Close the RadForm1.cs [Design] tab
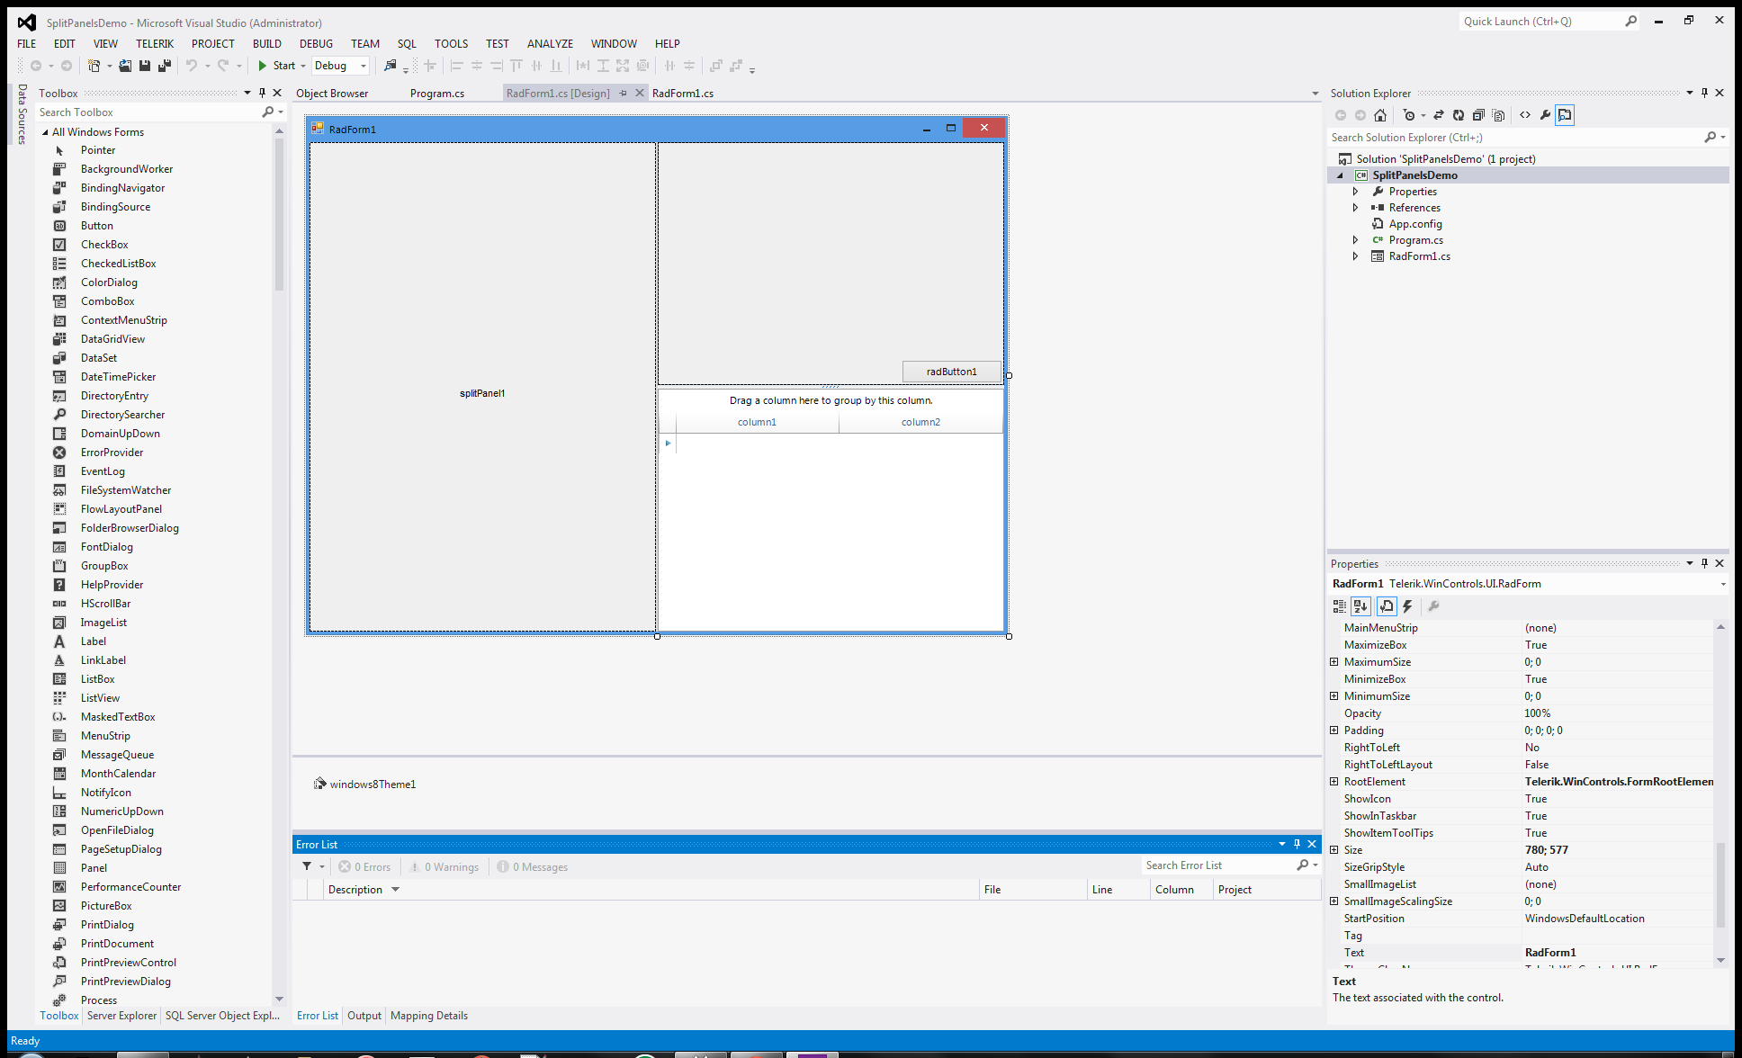The width and height of the screenshot is (1742, 1058). click(x=640, y=93)
